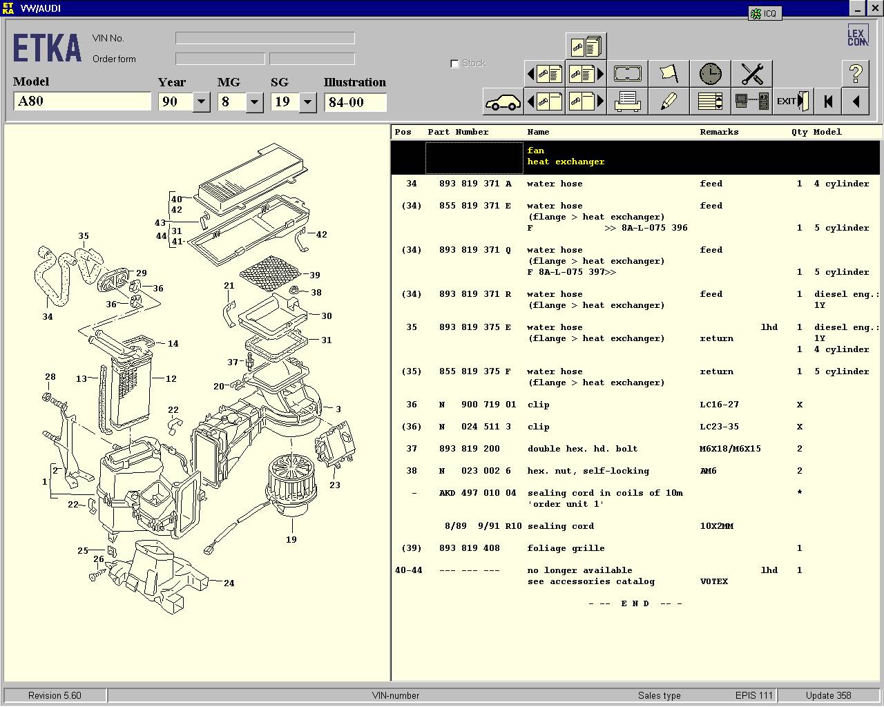Click callout 19 on the blower motor
The image size is (884, 707).
click(x=291, y=539)
